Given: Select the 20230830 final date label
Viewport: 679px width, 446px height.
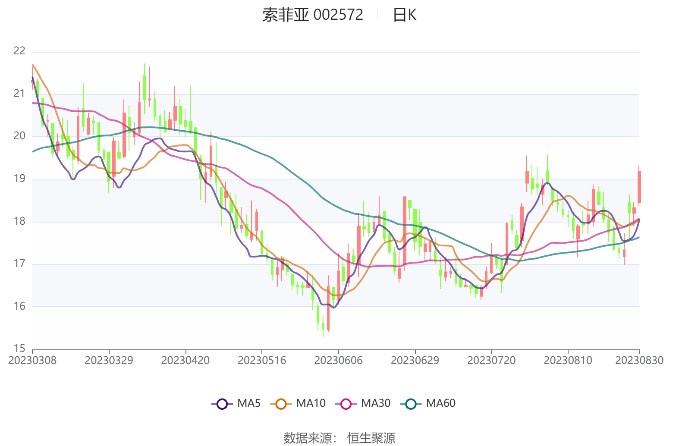Looking at the screenshot, I should 639,361.
